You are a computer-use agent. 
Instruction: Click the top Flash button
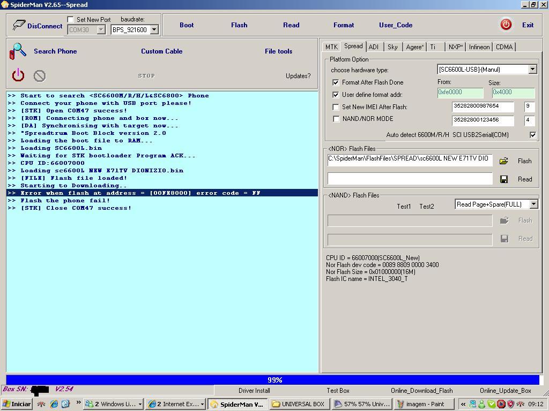(x=239, y=25)
